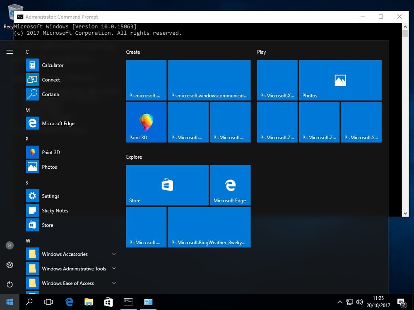The height and width of the screenshot is (310, 414).
Task: Open Store from the app list
Action: (x=71, y=225)
